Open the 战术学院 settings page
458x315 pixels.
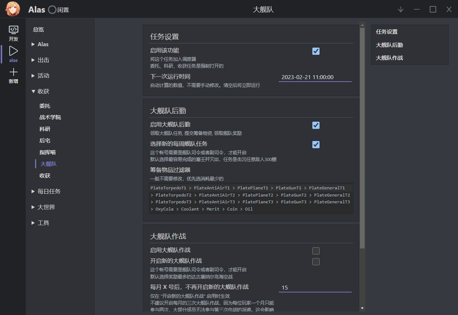tap(50, 117)
